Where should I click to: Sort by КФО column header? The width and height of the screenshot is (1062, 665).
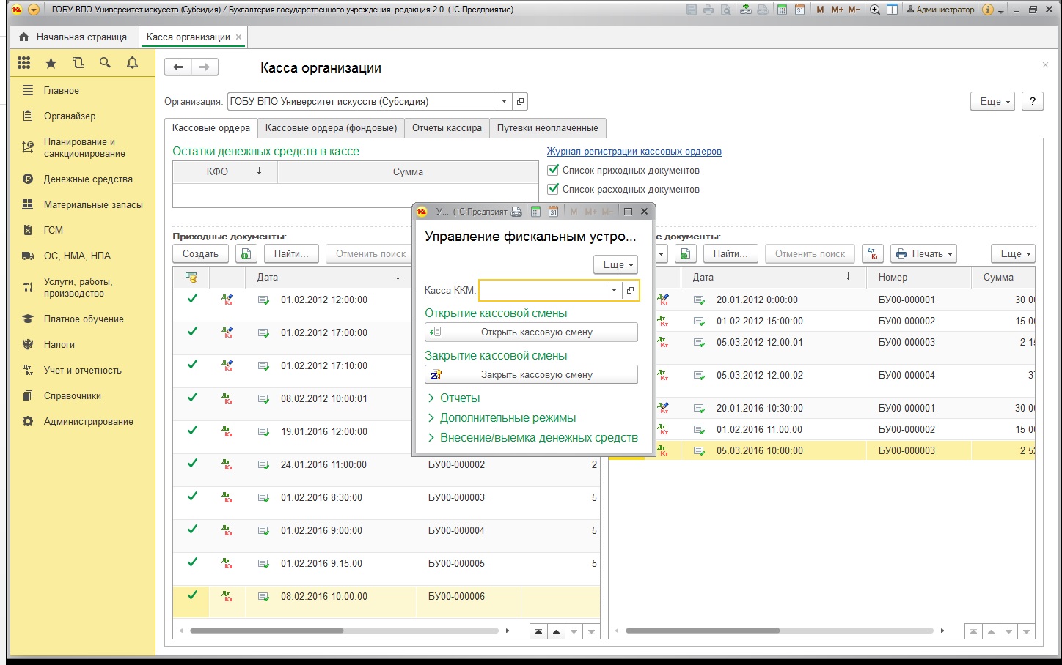point(224,171)
